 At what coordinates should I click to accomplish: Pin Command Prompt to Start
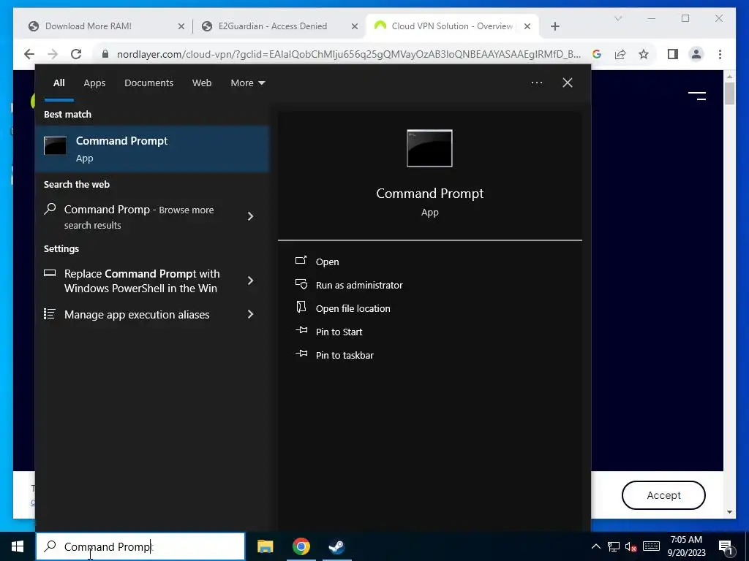328,332
